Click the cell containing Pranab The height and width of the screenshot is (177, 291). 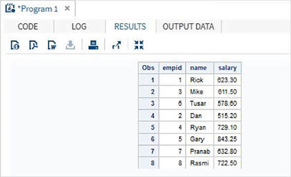click(x=200, y=151)
